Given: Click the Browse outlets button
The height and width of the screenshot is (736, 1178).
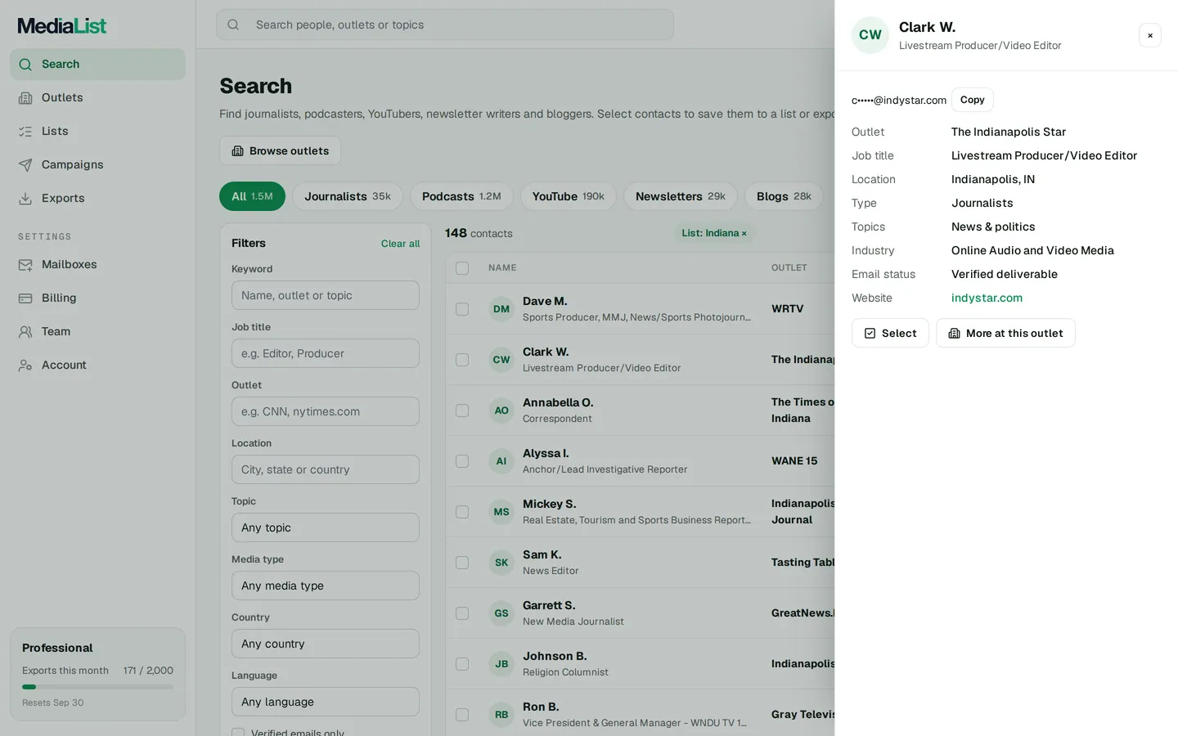Looking at the screenshot, I should (280, 150).
